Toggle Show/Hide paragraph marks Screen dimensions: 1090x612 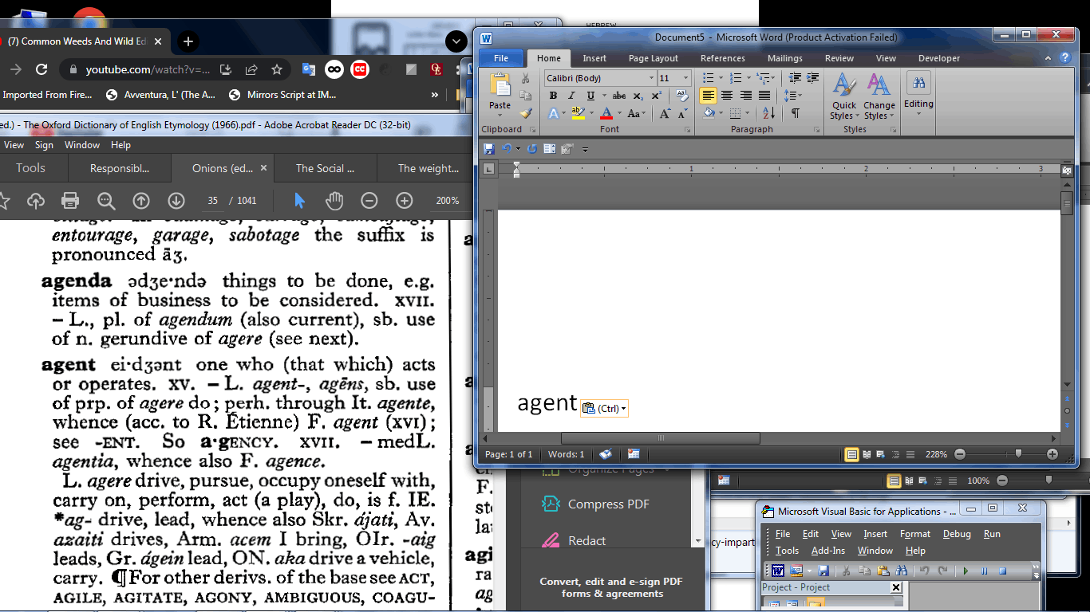click(x=795, y=114)
